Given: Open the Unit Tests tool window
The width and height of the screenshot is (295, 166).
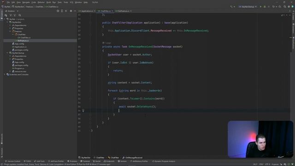Looking at the screenshot, I should (40, 161).
